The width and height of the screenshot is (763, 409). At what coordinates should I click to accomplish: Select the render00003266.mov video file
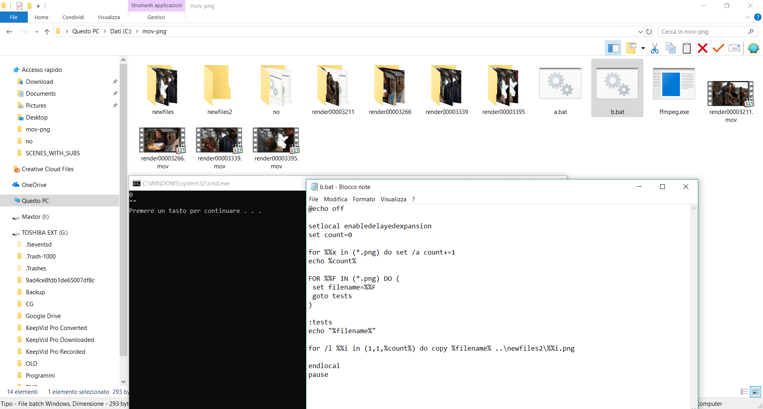click(163, 148)
